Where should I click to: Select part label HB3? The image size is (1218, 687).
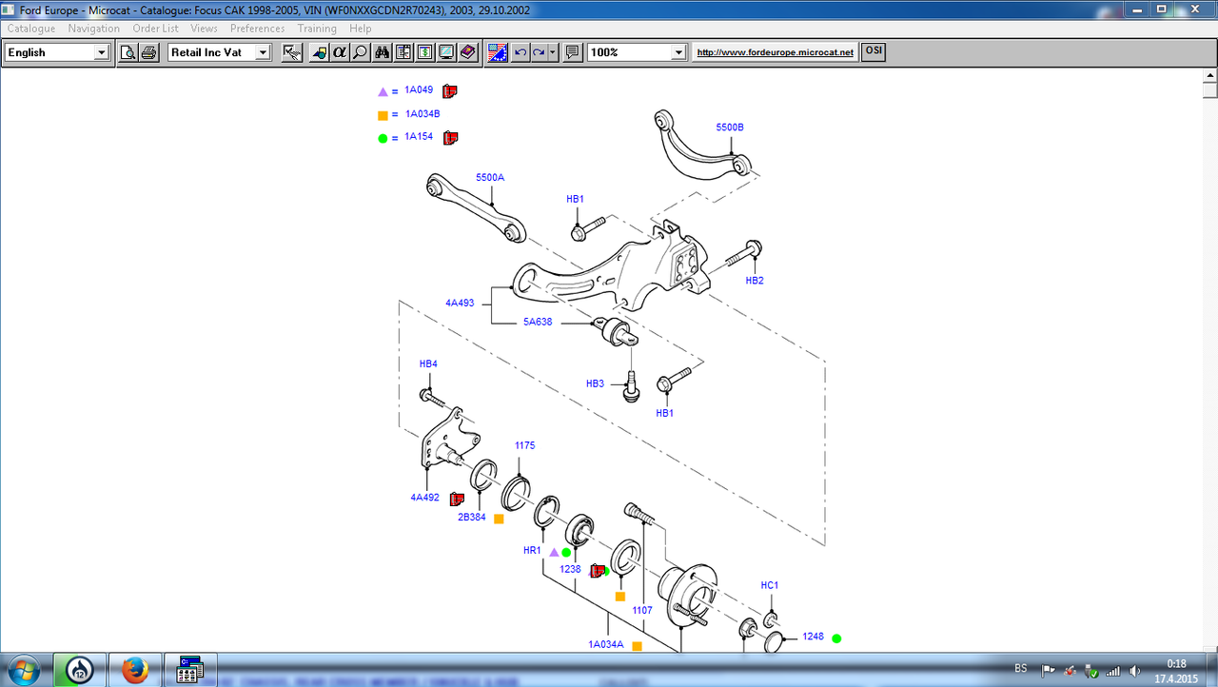tap(595, 383)
